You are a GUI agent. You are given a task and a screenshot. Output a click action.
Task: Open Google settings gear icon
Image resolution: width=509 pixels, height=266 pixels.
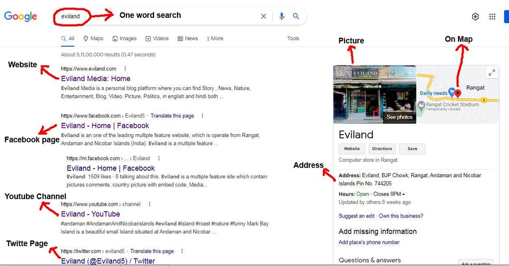click(x=475, y=16)
